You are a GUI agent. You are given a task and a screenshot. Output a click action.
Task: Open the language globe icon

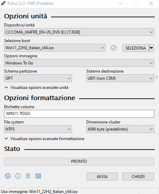click(x=8, y=176)
